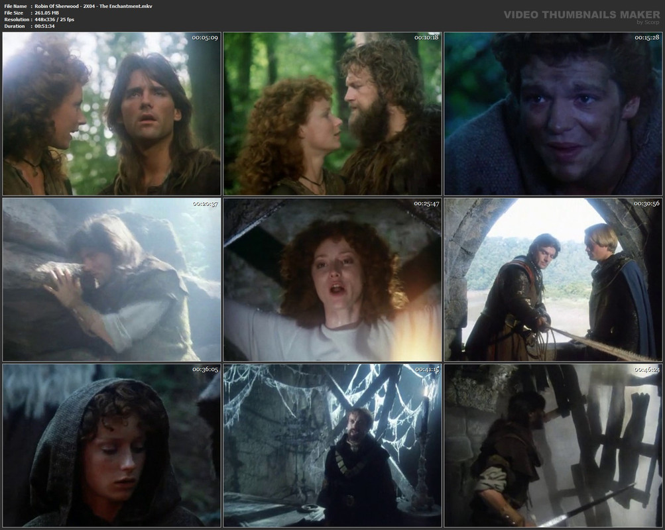
Task: Select the thumbnail timestamped 00:30:56
Action: [553, 280]
